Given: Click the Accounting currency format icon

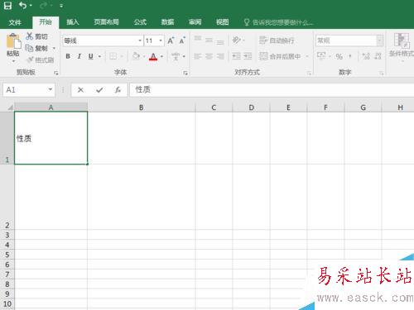Looking at the screenshot, I should (321, 56).
